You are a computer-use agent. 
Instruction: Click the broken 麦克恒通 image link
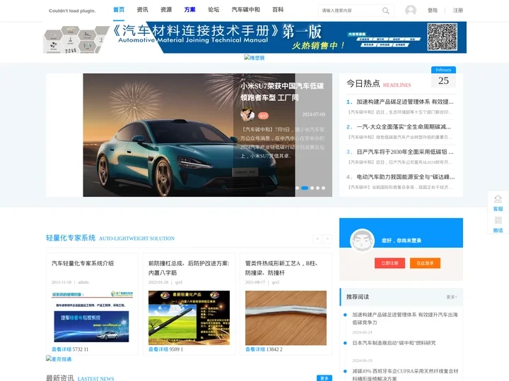click(59, 358)
